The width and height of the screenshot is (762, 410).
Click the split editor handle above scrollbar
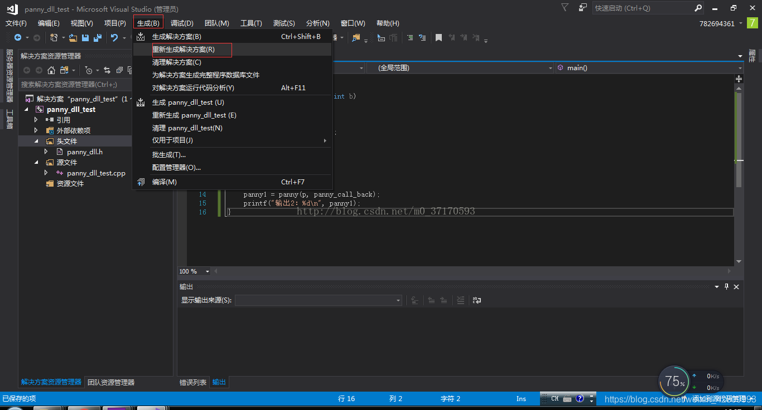(739, 79)
